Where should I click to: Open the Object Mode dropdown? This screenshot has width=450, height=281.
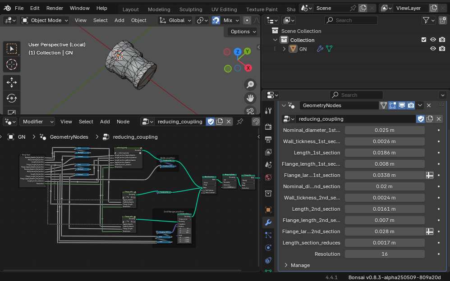[x=45, y=20]
